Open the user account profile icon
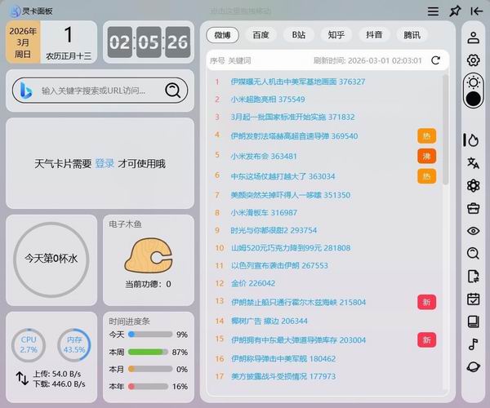The image size is (490, 408). tap(473, 38)
